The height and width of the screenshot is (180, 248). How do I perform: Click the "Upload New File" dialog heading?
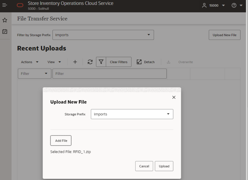click(69, 102)
